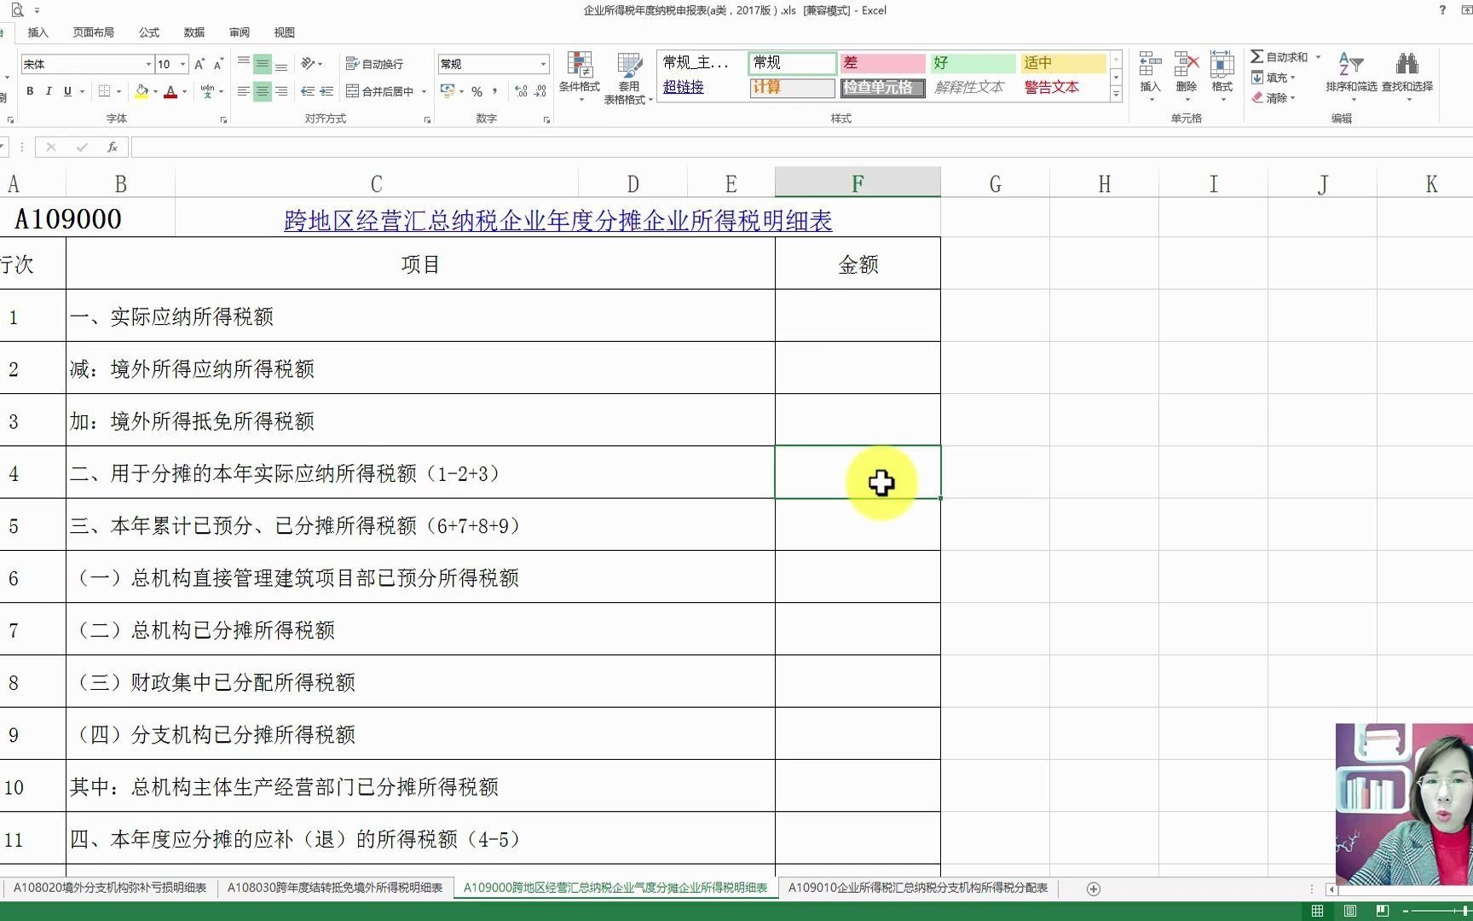Click the Increase Decimal icon

pyautogui.click(x=523, y=91)
